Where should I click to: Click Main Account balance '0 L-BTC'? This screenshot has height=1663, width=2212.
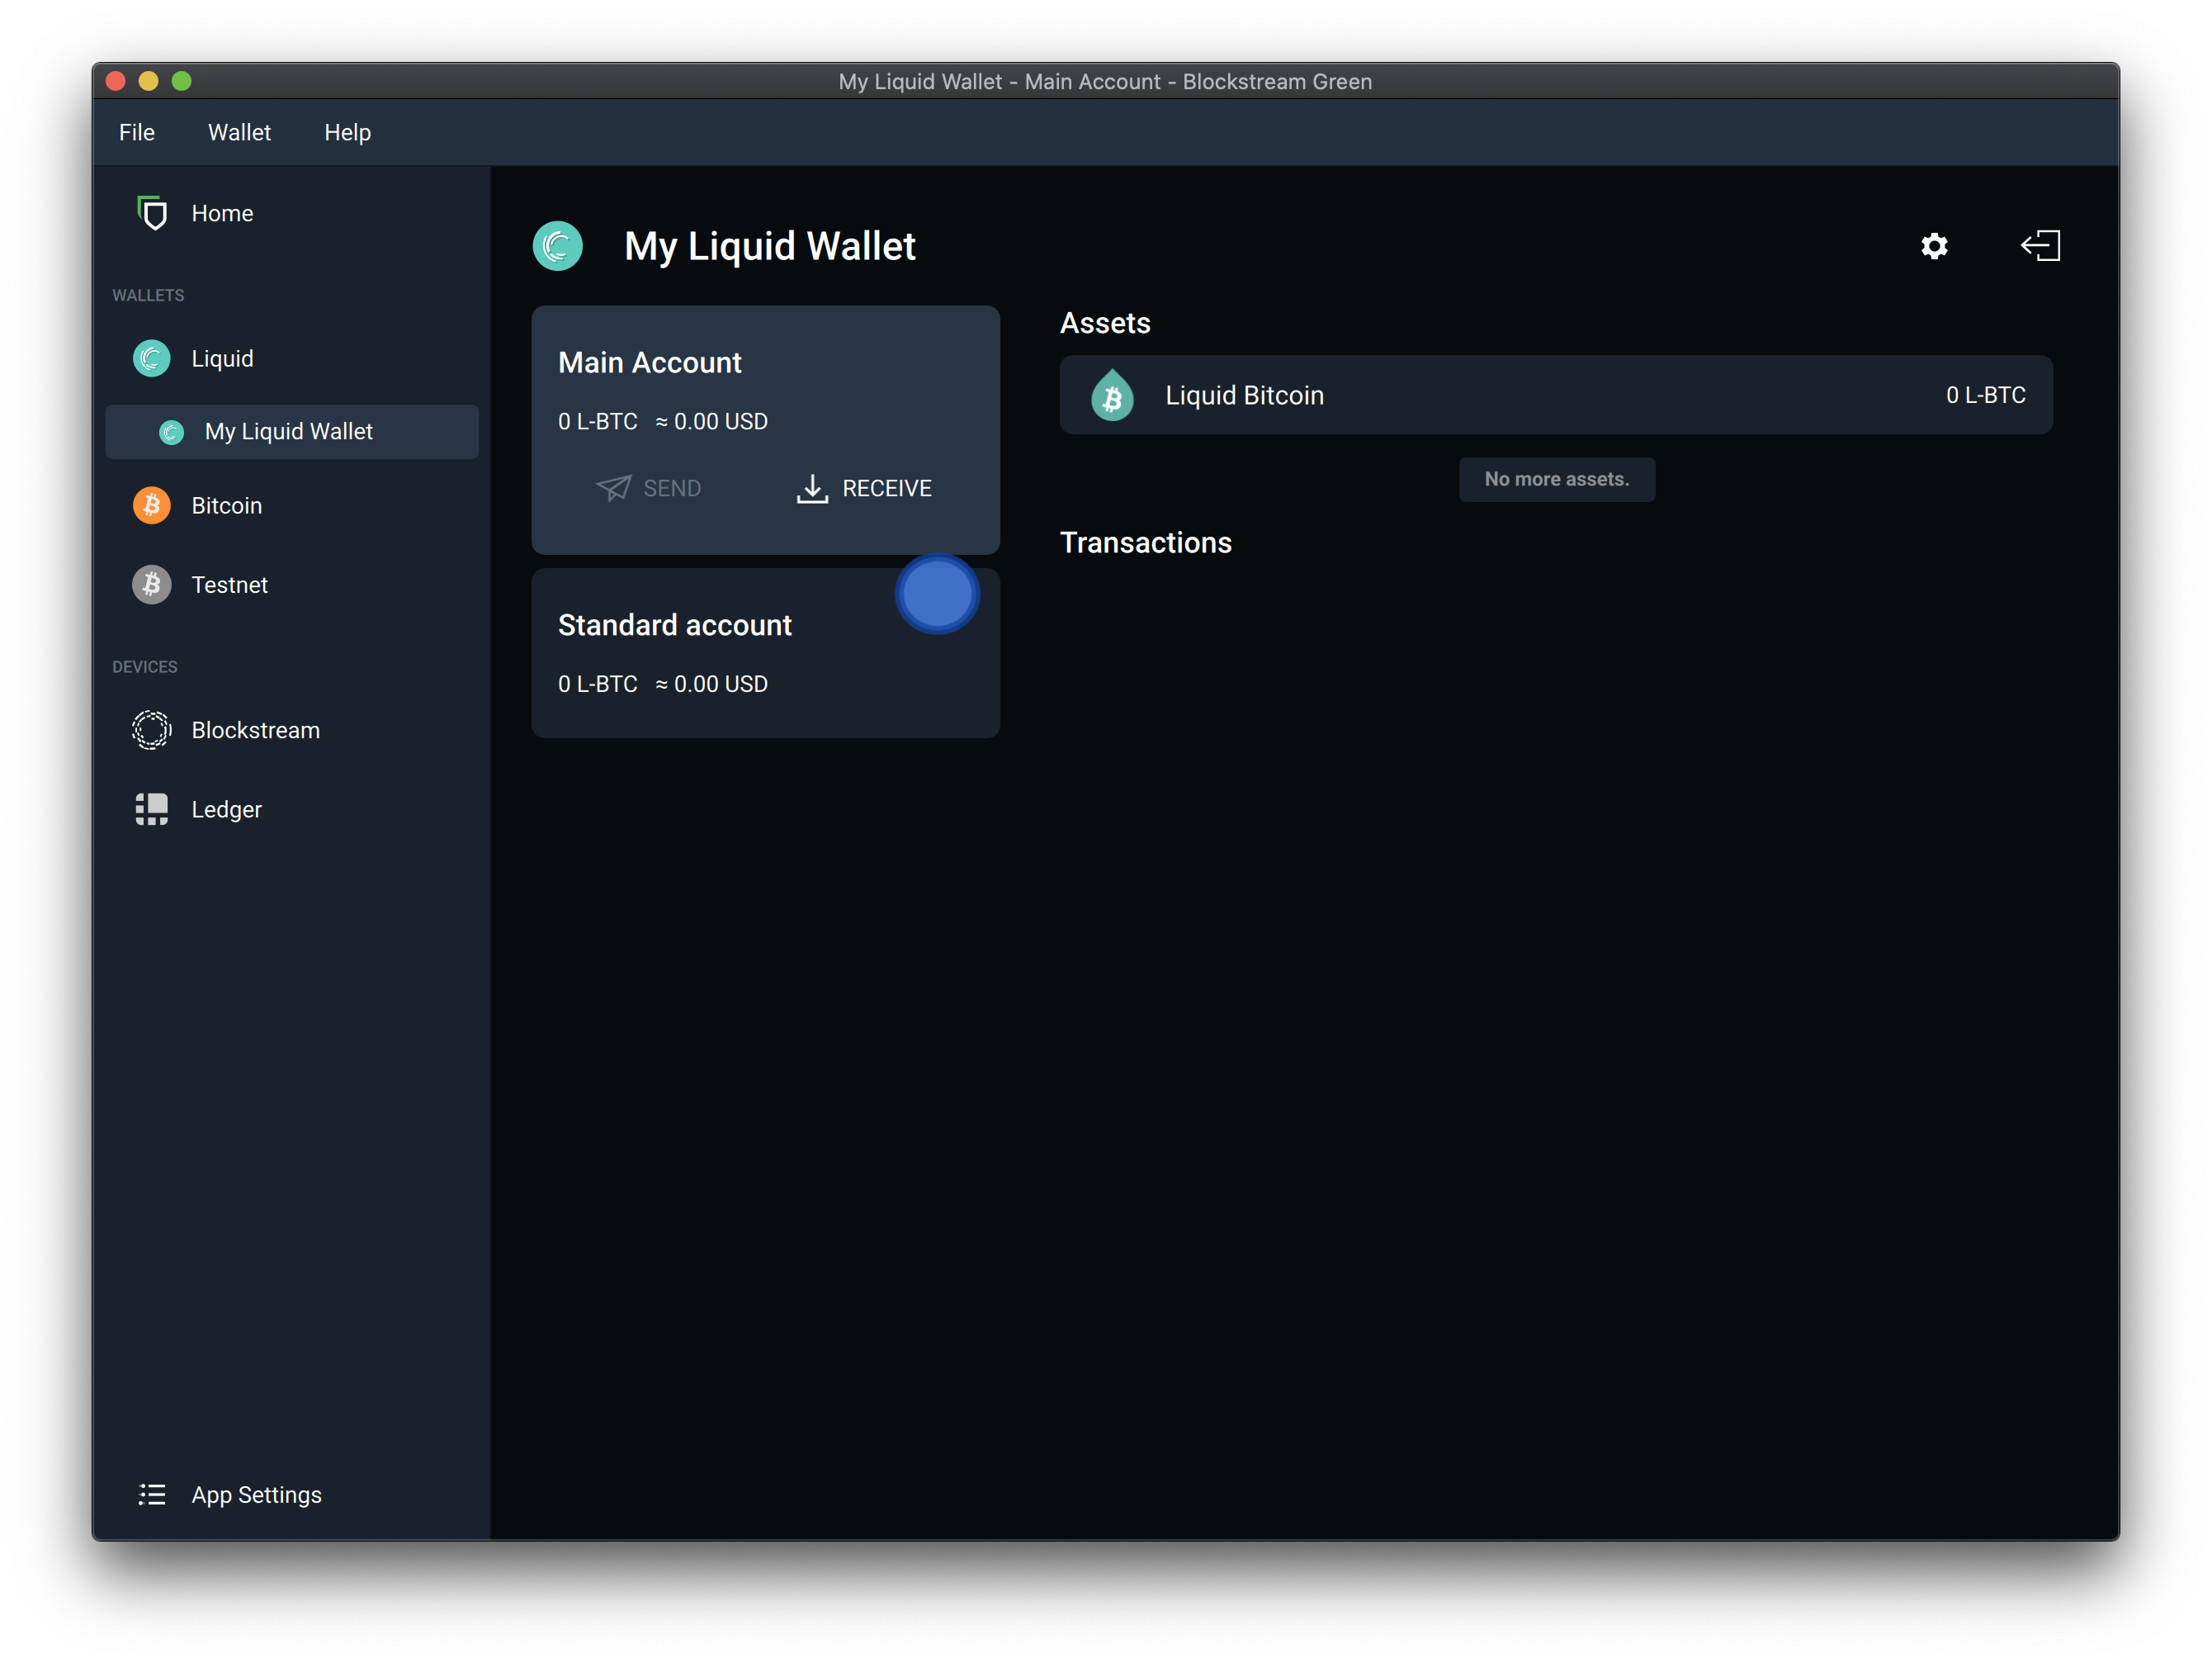tap(598, 421)
